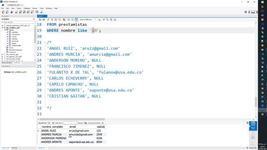Click the reconnect to DBMS icon

tap(41, 12)
